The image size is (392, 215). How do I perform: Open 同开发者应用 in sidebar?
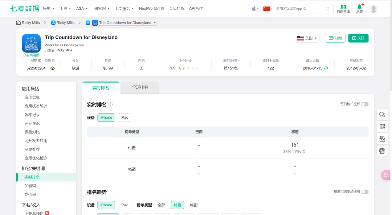pyautogui.click(x=36, y=141)
